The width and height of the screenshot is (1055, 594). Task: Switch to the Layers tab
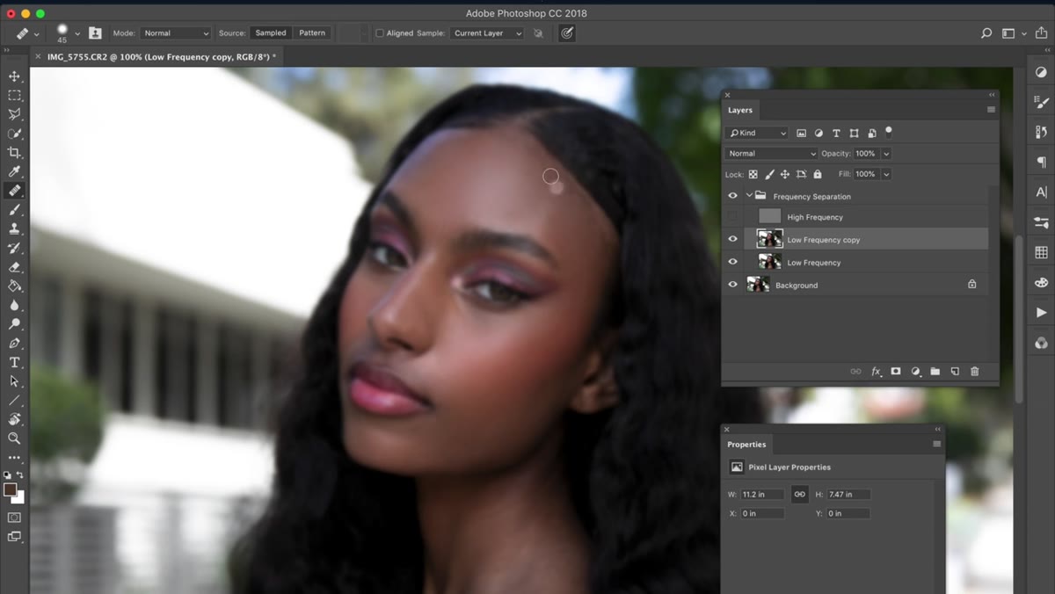pyautogui.click(x=740, y=110)
